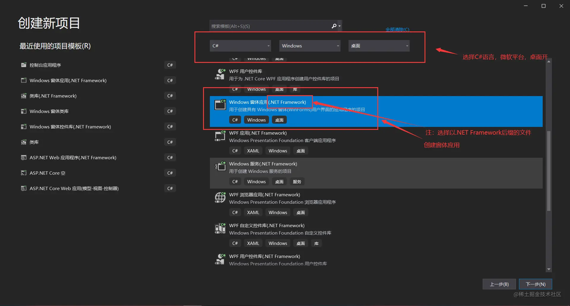Image resolution: width=570 pixels, height=306 pixels.
Task: Open the C# language filter dropdown
Action: 240,46
